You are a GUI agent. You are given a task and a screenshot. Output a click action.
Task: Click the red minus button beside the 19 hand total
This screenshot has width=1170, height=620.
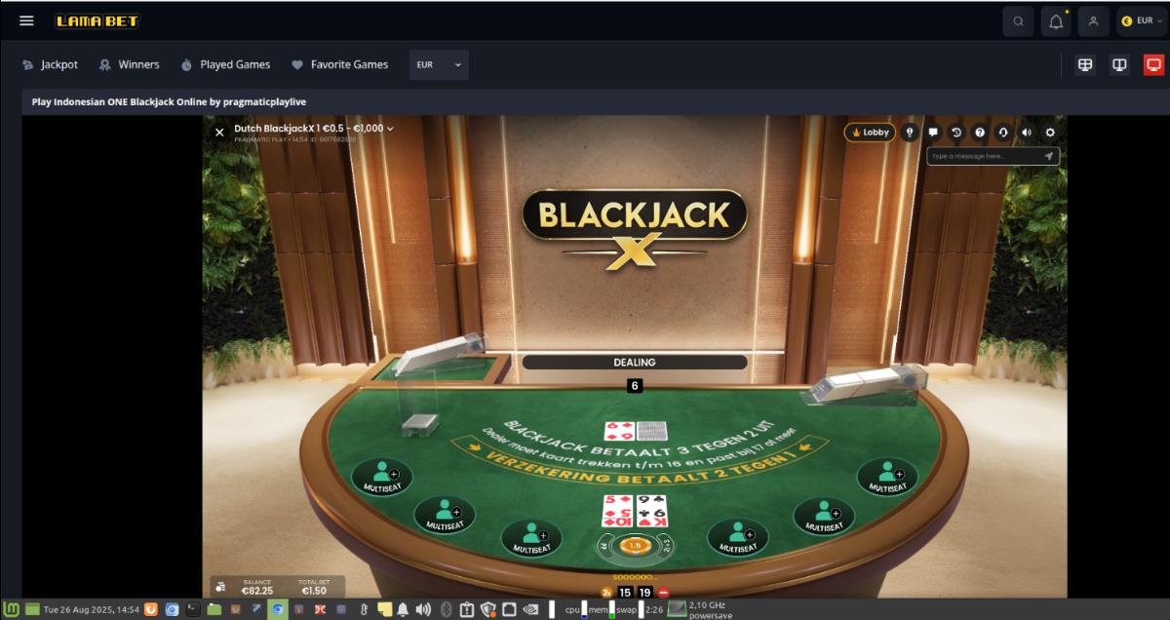tap(664, 592)
